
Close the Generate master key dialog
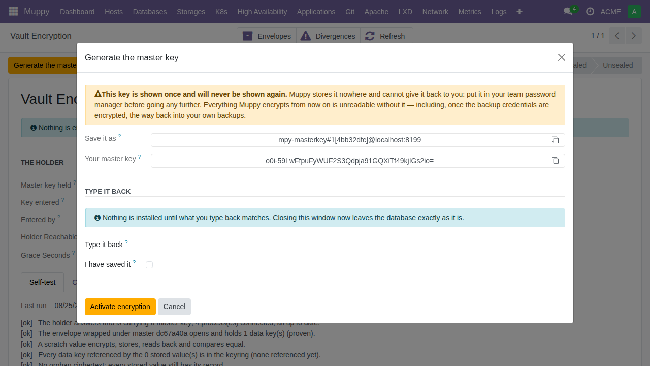[x=561, y=57]
